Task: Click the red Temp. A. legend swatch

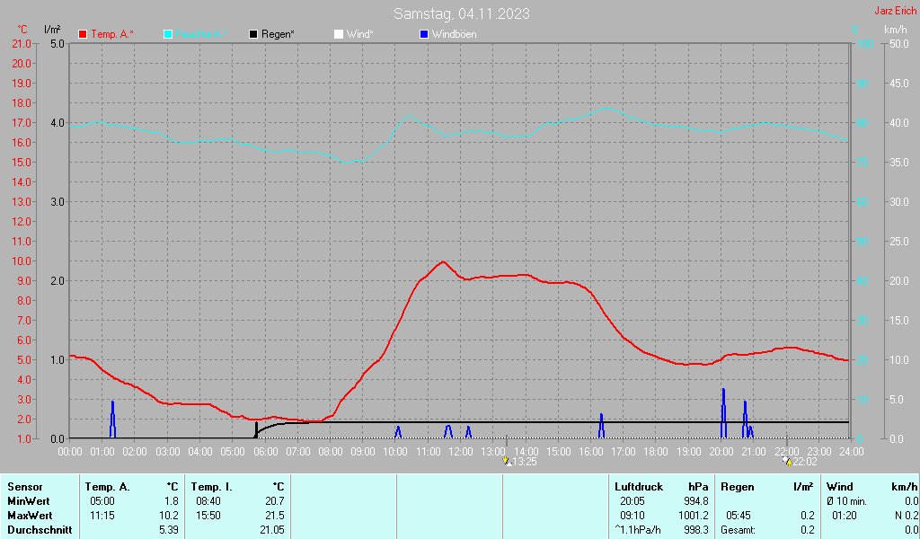Action: [83, 34]
